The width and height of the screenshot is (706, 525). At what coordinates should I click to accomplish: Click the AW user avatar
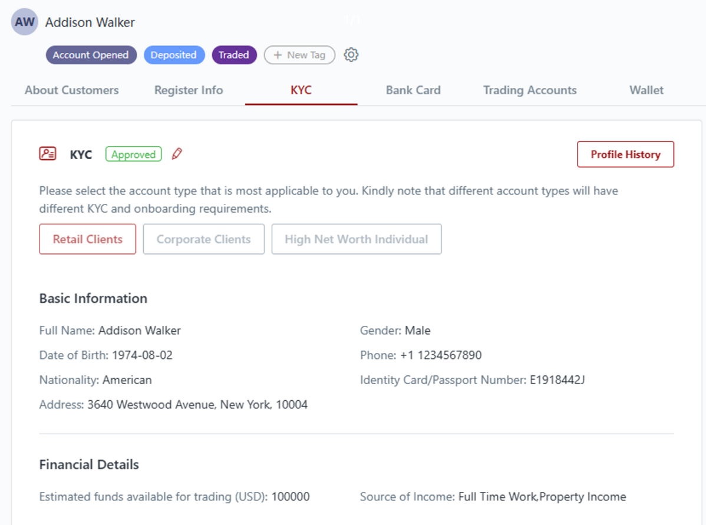pos(25,22)
